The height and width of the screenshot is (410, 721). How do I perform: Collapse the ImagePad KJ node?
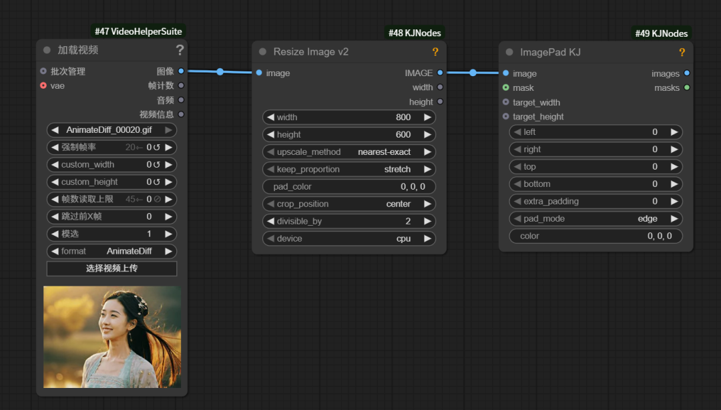(x=509, y=51)
